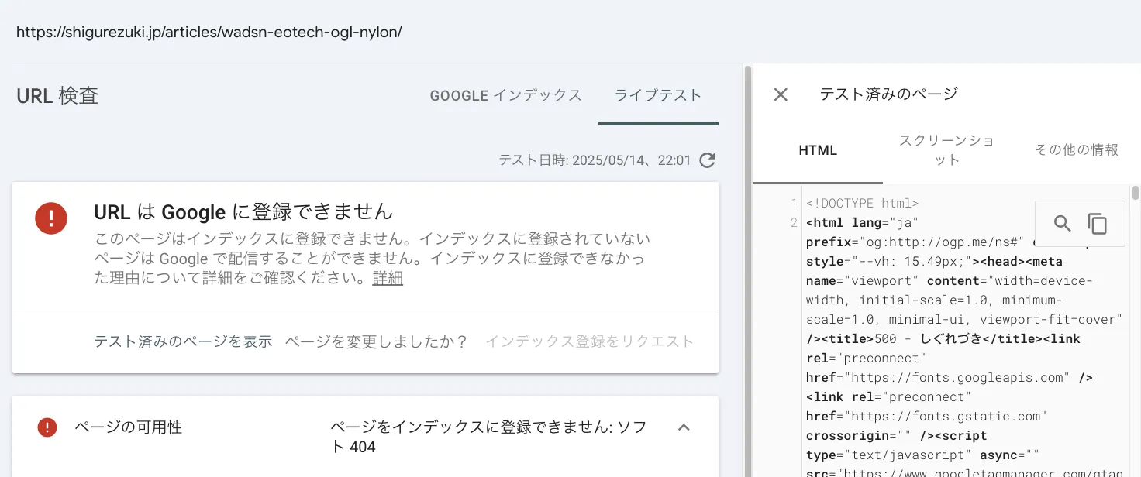Open the HTML tab in the tested page panel

(818, 150)
